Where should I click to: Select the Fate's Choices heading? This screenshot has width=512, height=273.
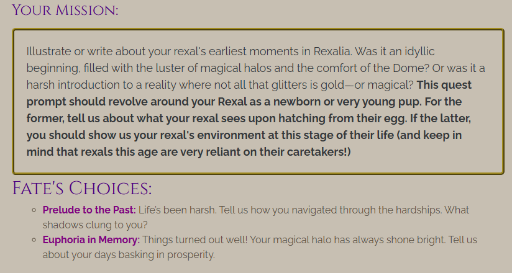[82, 188]
